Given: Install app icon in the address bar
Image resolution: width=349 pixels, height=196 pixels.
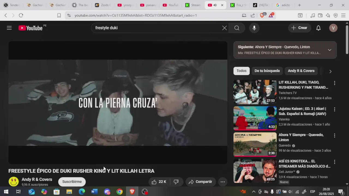Looking at the screenshot, I should click(244, 15).
